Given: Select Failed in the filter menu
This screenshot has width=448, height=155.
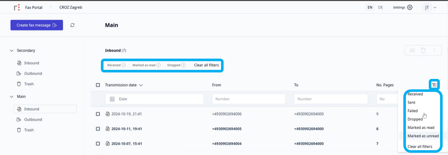Looking at the screenshot, I should [x=412, y=111].
